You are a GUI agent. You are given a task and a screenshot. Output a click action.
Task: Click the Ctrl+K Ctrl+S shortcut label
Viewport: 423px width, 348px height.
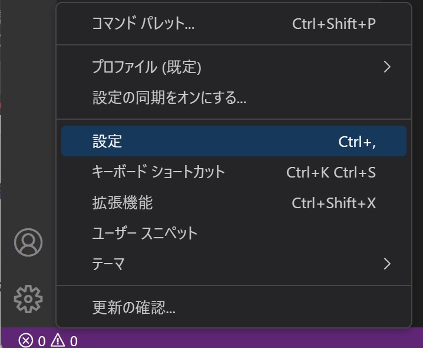(331, 172)
